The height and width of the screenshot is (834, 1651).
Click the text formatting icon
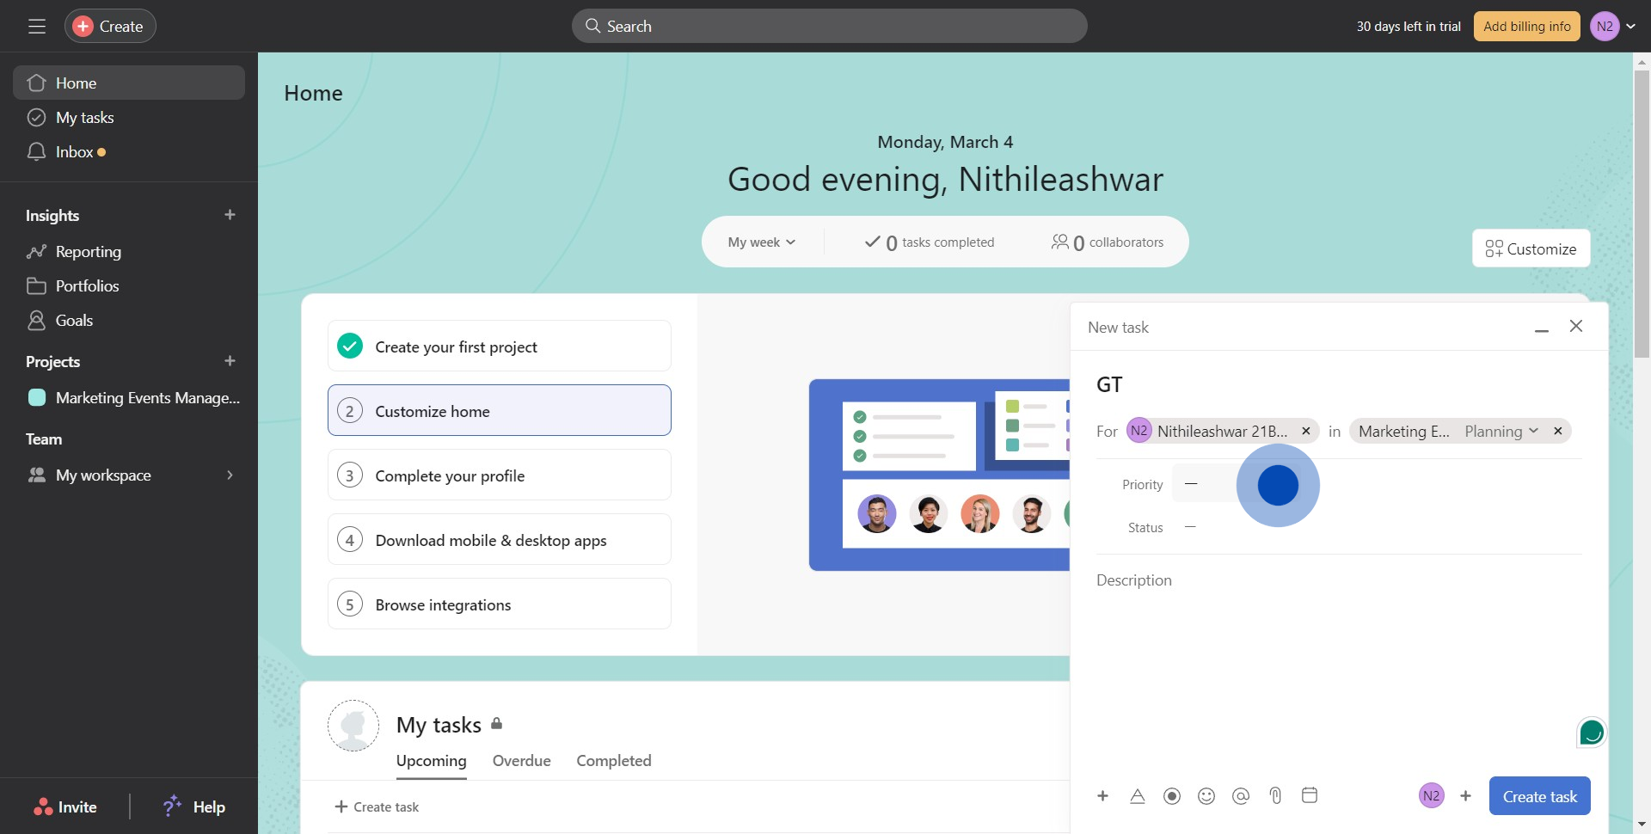click(x=1138, y=796)
